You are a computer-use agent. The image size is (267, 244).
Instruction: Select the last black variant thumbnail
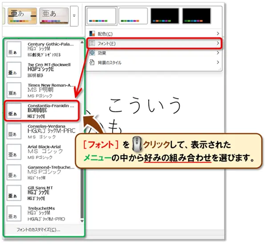[197, 16]
